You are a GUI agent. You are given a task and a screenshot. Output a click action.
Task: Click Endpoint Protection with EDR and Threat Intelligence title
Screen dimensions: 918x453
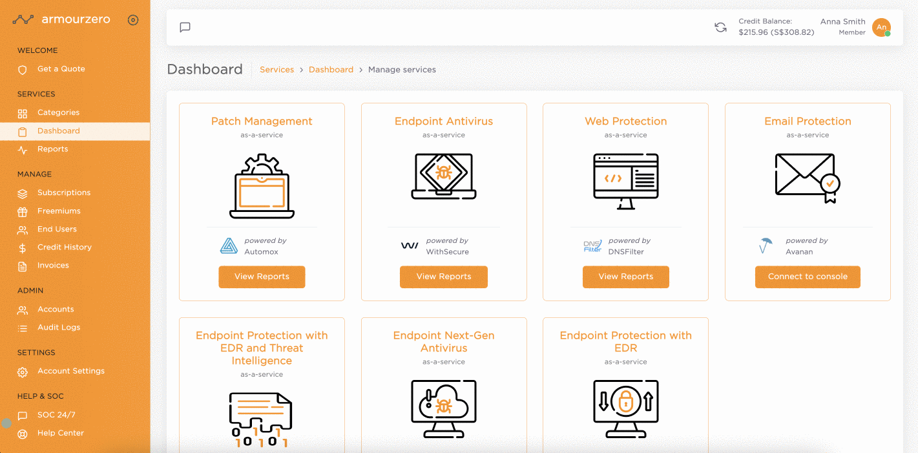pos(262,348)
